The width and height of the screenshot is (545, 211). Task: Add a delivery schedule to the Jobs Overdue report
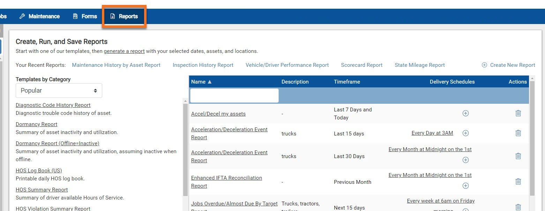click(x=465, y=209)
